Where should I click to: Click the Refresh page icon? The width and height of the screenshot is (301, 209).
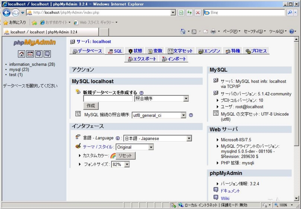[x=190, y=13]
